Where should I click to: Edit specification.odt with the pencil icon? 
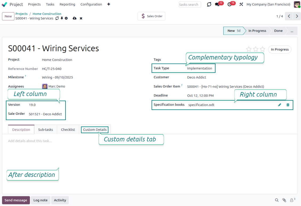(x=279, y=105)
